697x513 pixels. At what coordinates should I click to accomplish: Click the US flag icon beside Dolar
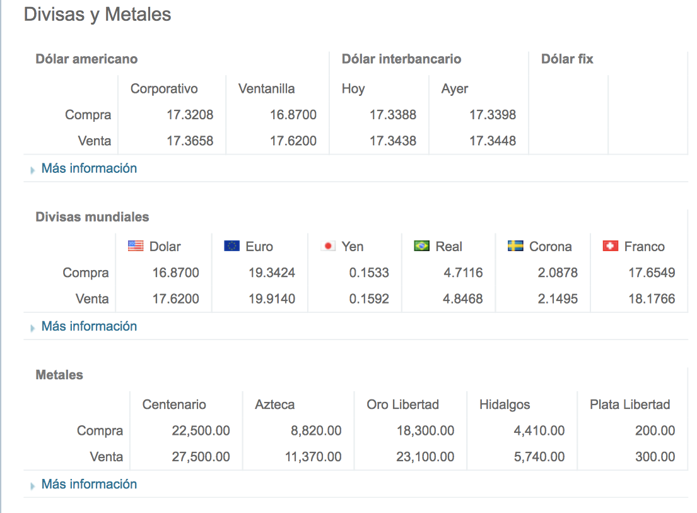136,246
